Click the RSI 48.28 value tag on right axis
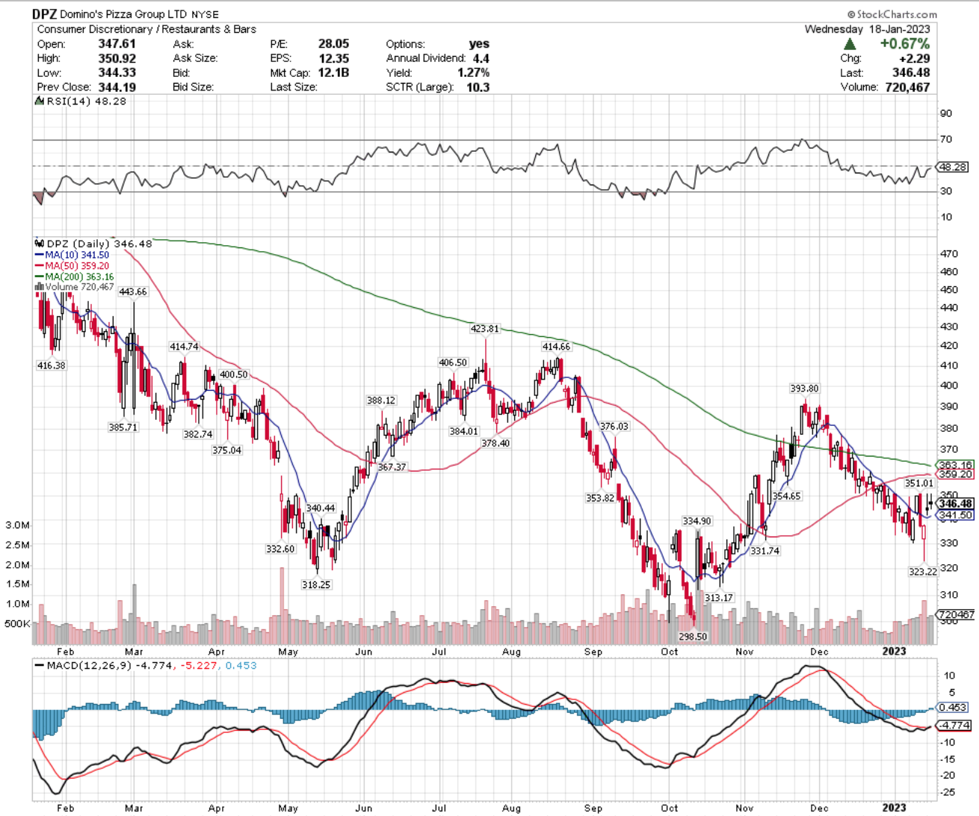This screenshot has height=816, width=979. (x=953, y=167)
